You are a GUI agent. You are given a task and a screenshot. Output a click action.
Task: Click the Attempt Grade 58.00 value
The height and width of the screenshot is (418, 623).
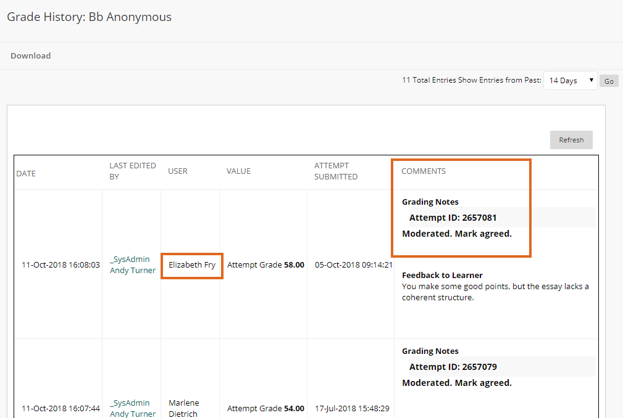266,265
